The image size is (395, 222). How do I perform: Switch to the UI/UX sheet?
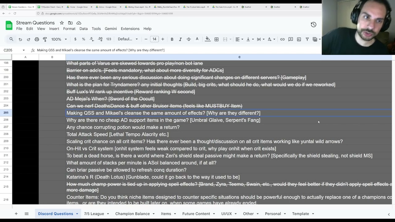[227, 214]
